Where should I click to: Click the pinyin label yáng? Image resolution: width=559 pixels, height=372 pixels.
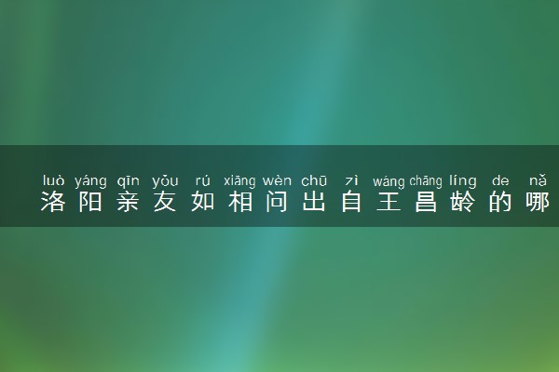pos(90,181)
